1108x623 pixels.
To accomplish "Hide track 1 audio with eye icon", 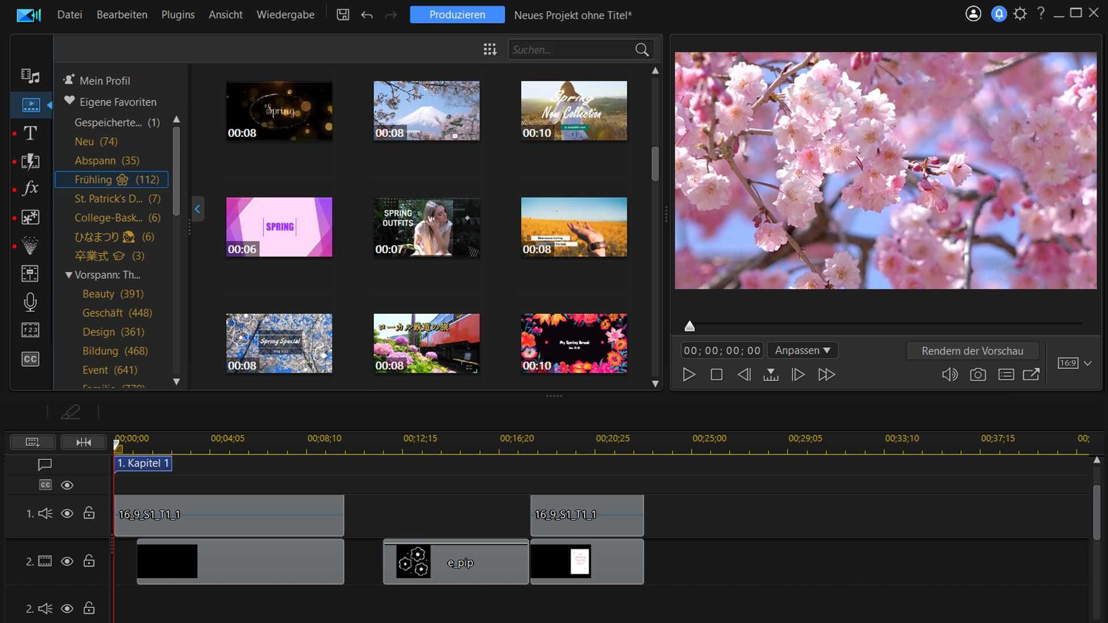I will (x=67, y=513).
